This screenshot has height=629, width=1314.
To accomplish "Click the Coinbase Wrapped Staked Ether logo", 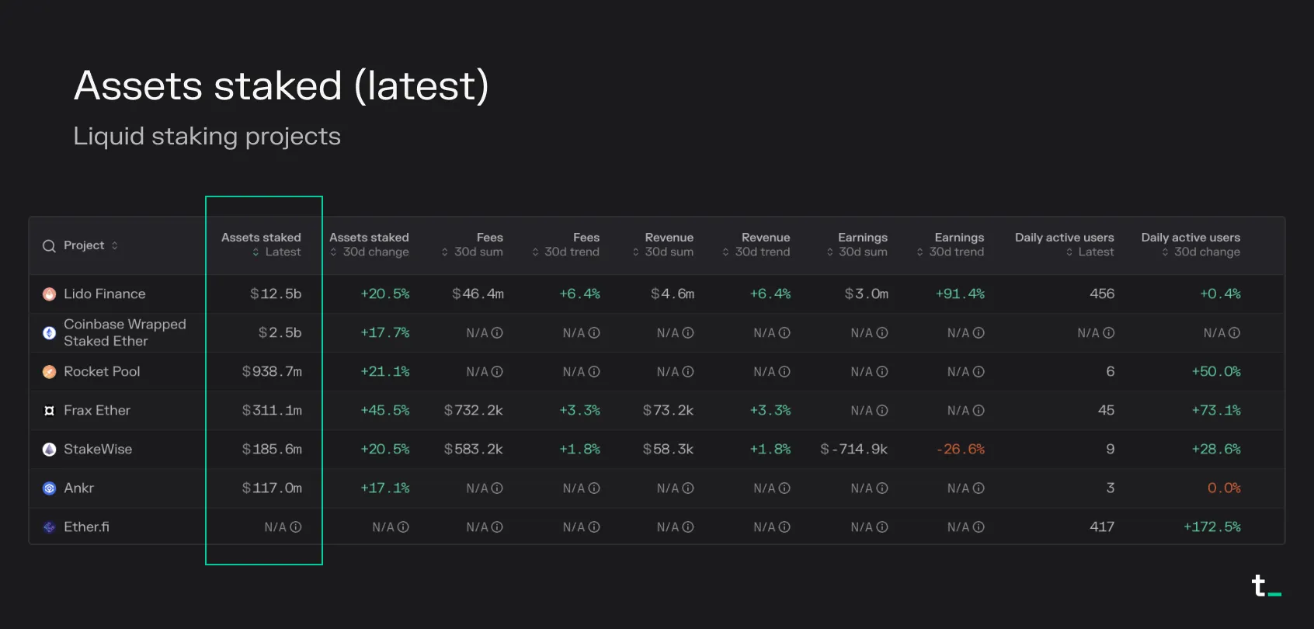I will pos(49,333).
